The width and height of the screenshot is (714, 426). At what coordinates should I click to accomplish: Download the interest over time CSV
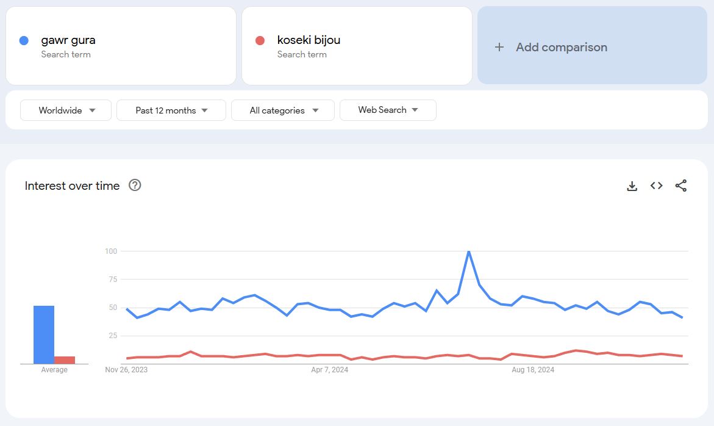(x=632, y=186)
